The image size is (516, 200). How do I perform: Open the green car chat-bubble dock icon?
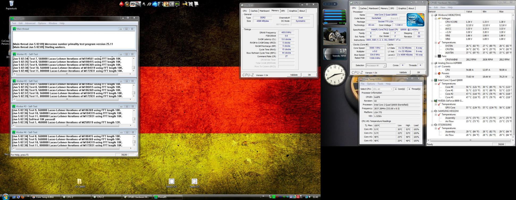coord(177,4)
